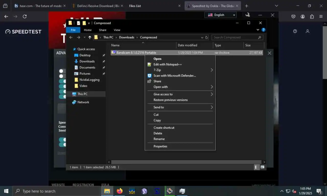Click Downloads in the address breadcrumb

126,37
